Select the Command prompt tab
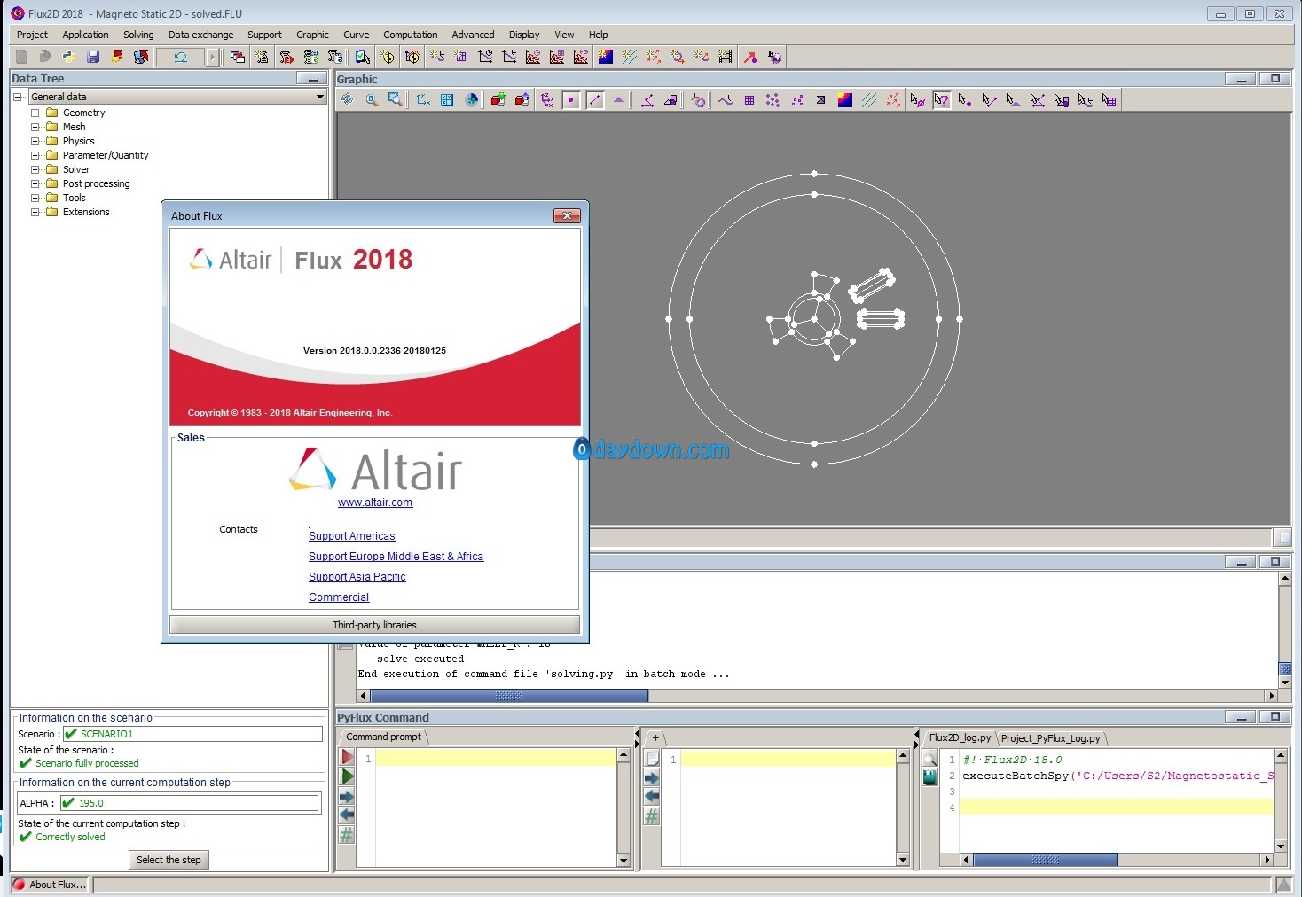The image size is (1302, 897). (383, 737)
